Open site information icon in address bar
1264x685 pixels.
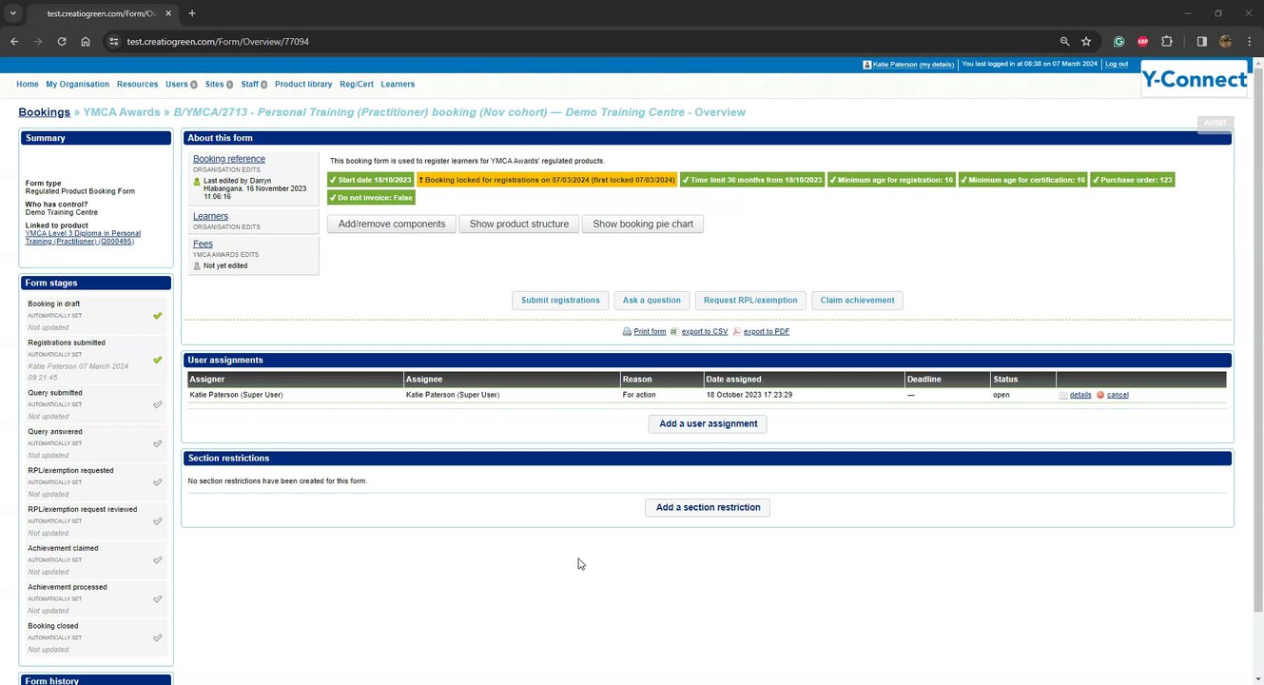click(113, 42)
